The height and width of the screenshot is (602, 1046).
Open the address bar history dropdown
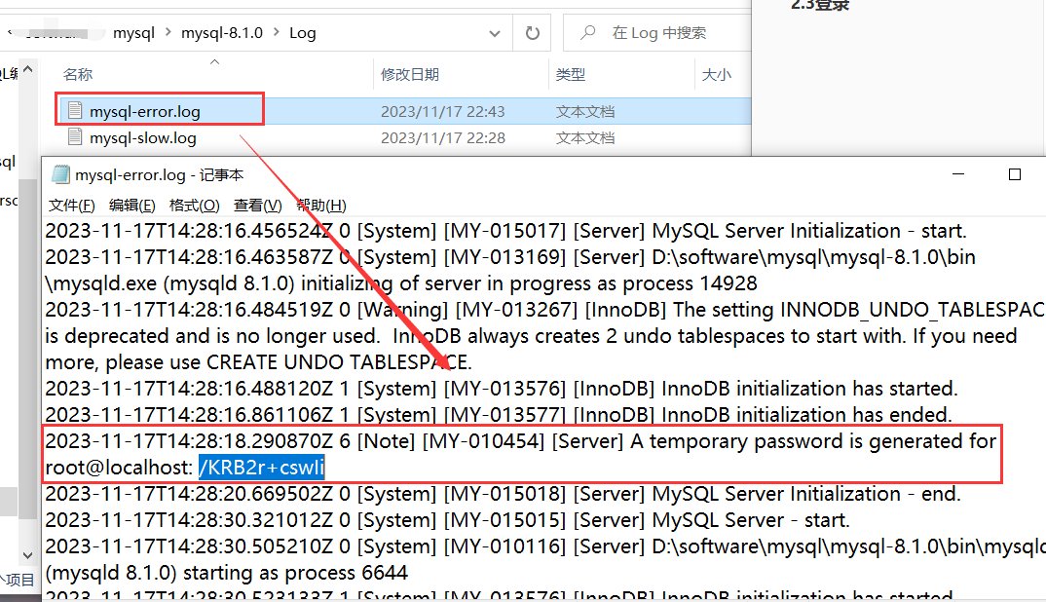point(495,33)
